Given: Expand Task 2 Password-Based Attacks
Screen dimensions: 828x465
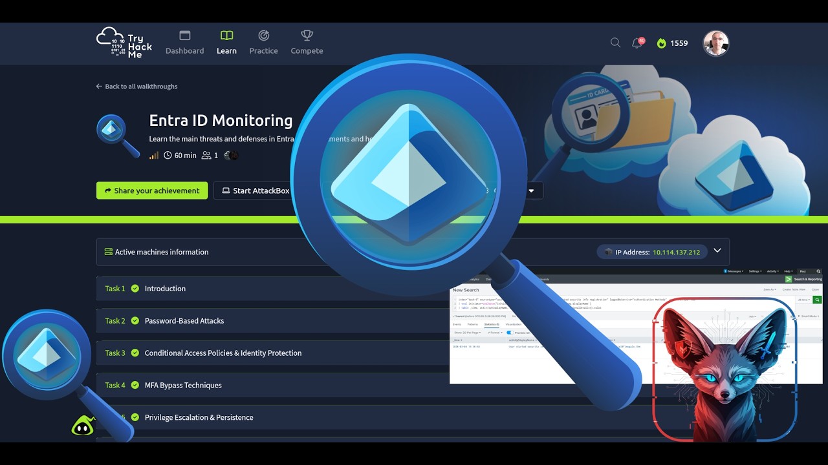Looking at the screenshot, I should coord(272,321).
